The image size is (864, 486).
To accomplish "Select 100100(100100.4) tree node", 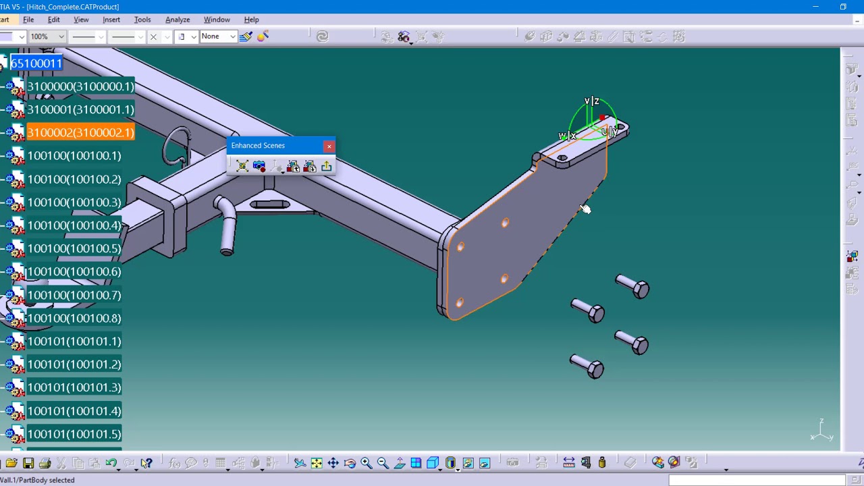I will [x=74, y=225].
